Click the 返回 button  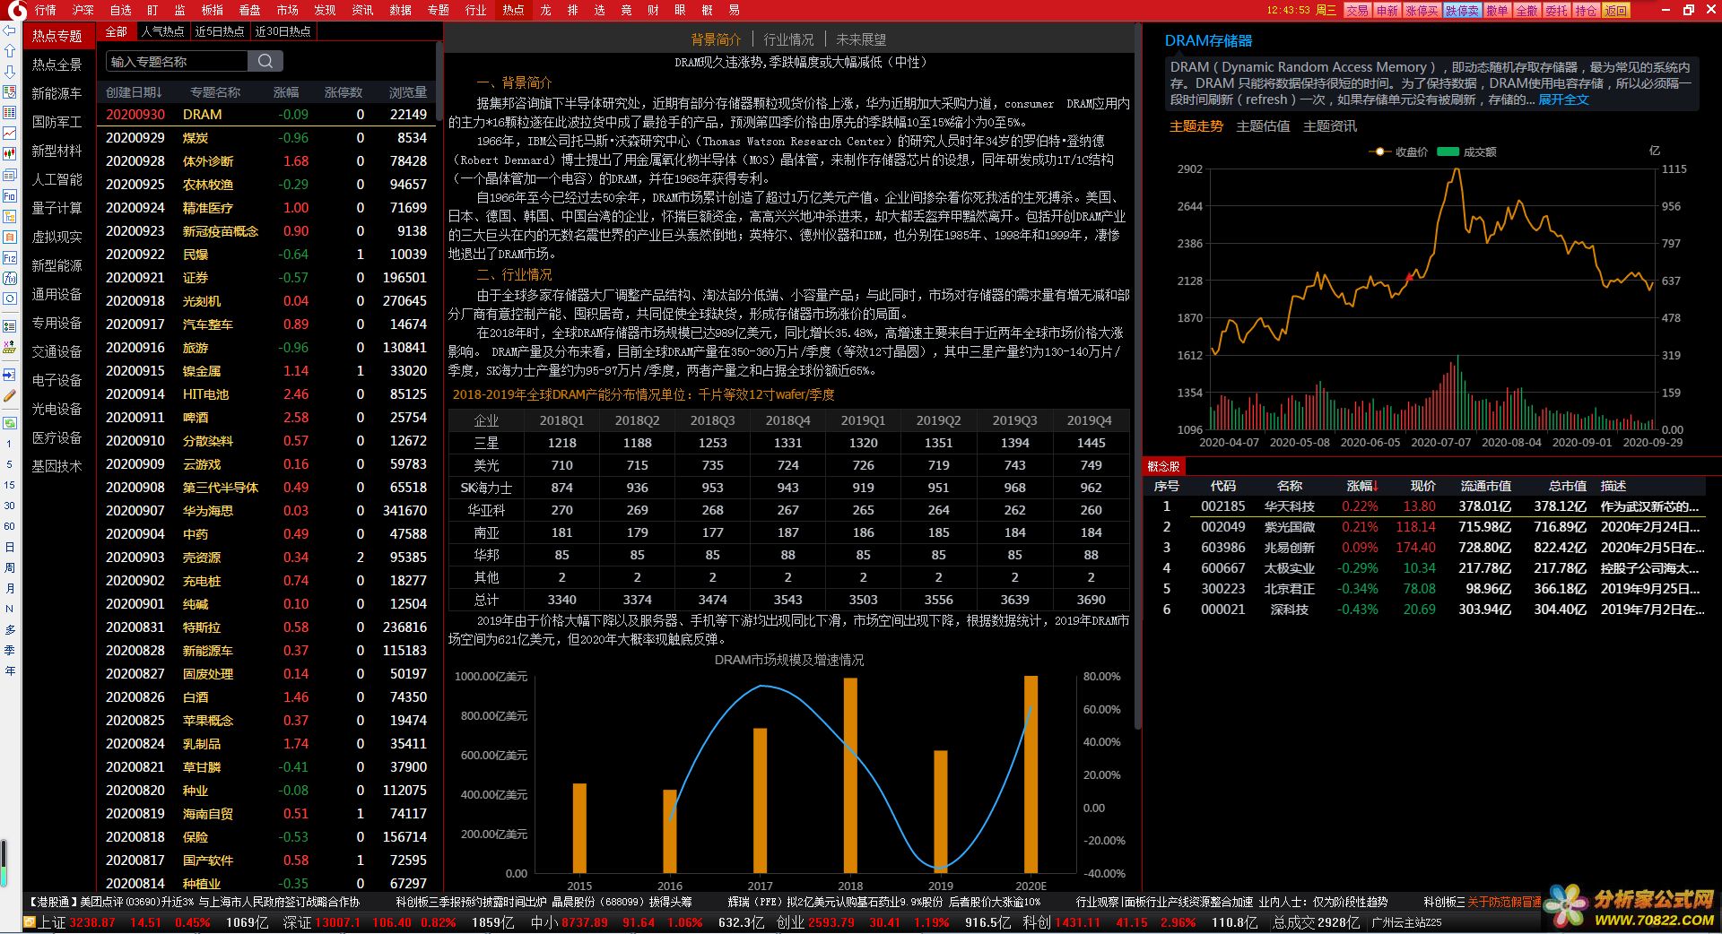point(1615,10)
